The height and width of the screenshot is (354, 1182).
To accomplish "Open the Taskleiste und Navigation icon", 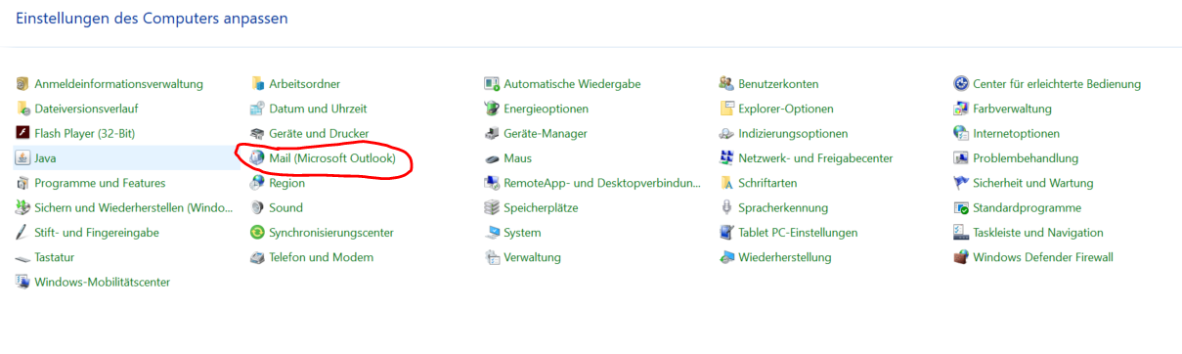I will pos(962,233).
